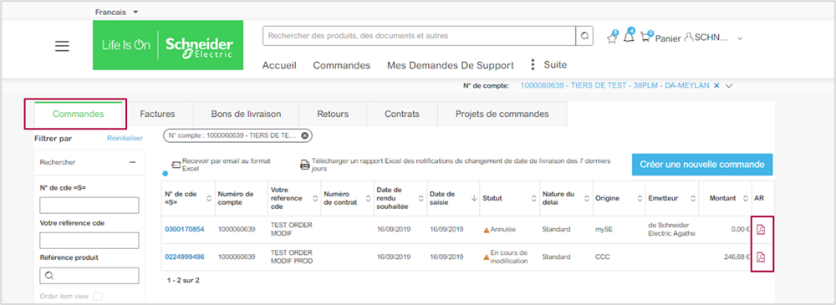This screenshot has height=305, width=836.
Task: Open favorites star icon
Action: tap(613, 38)
